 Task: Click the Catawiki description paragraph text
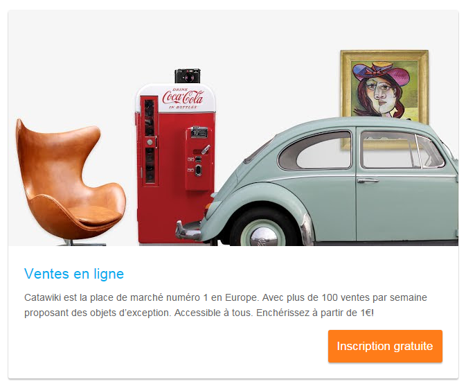225,305
